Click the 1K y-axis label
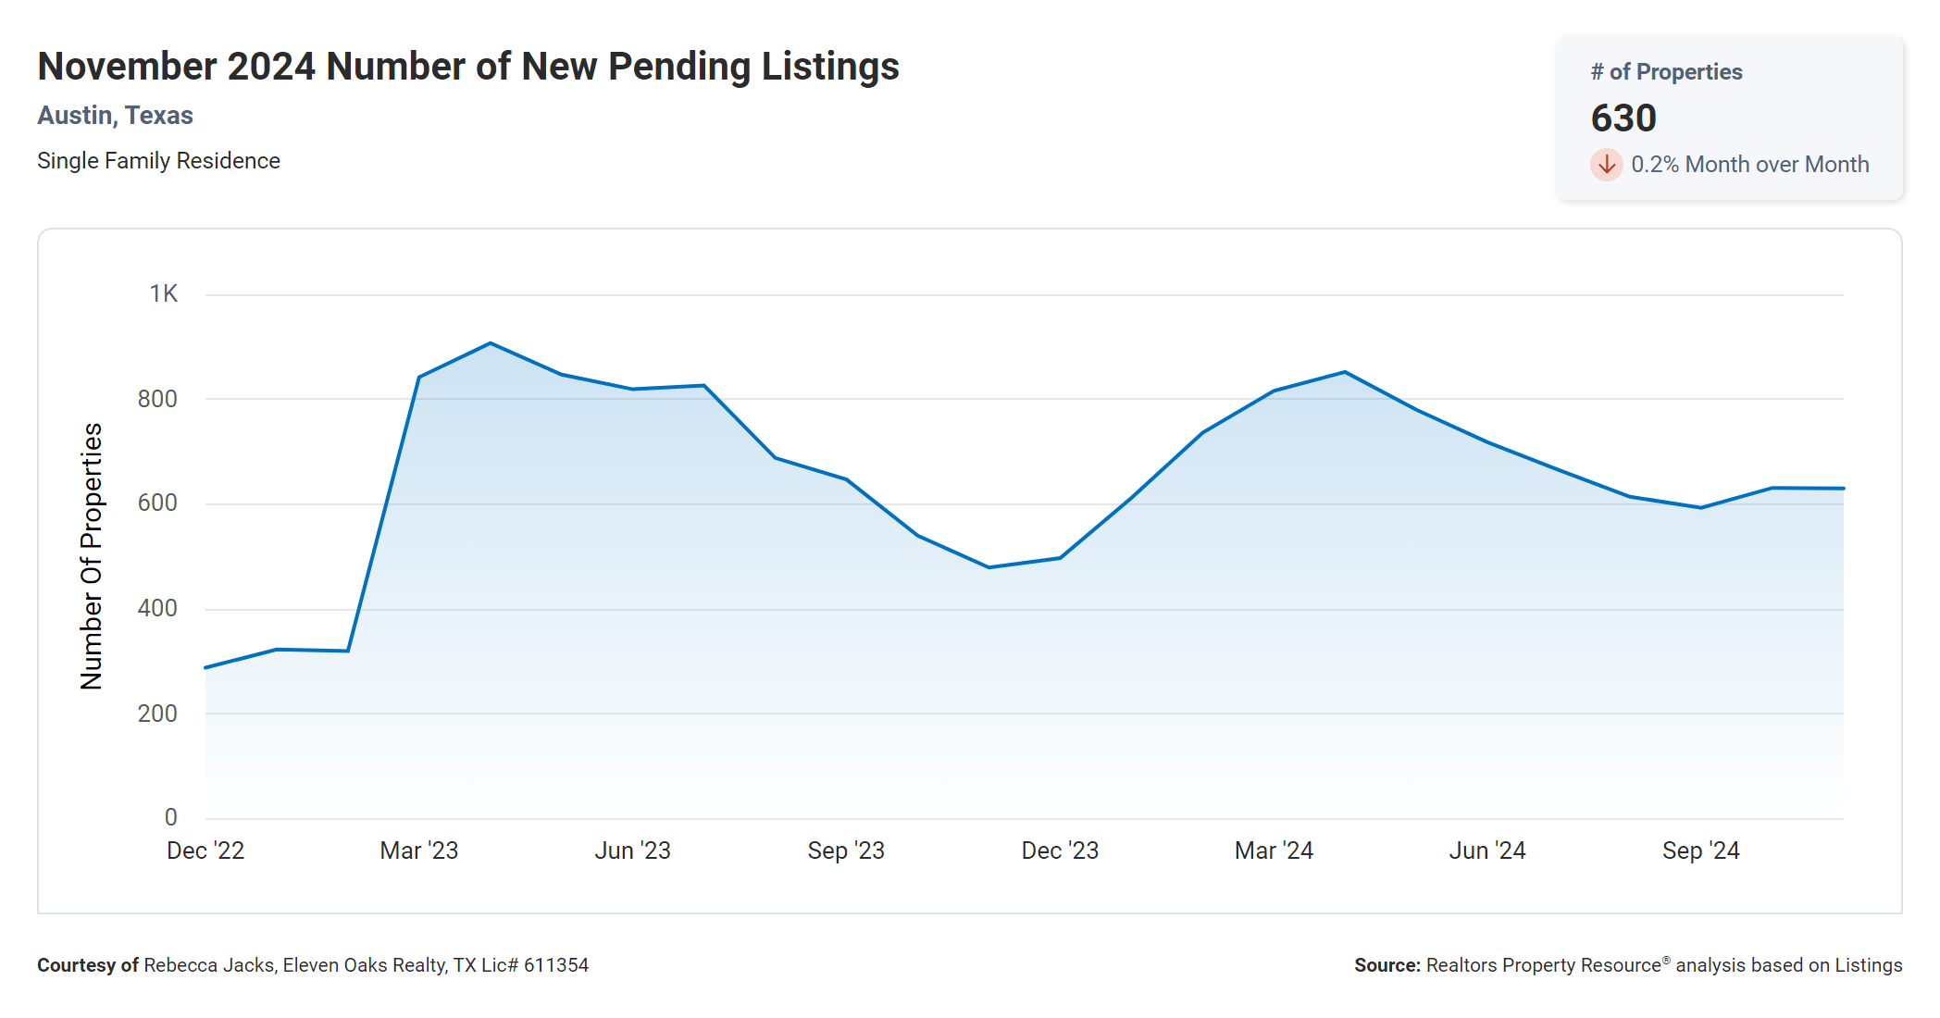 point(164,294)
